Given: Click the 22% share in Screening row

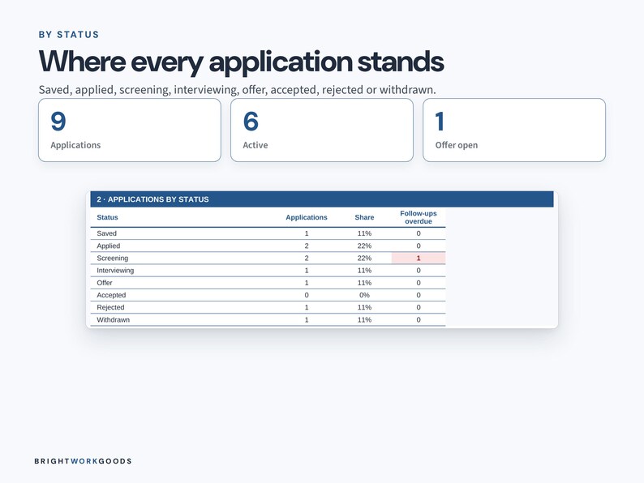Looking at the screenshot, I should (364, 259).
